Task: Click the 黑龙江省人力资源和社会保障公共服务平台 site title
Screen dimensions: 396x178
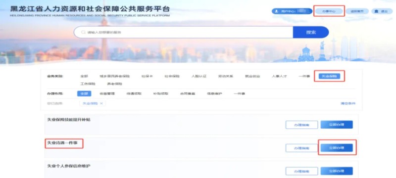Action: 90,9
